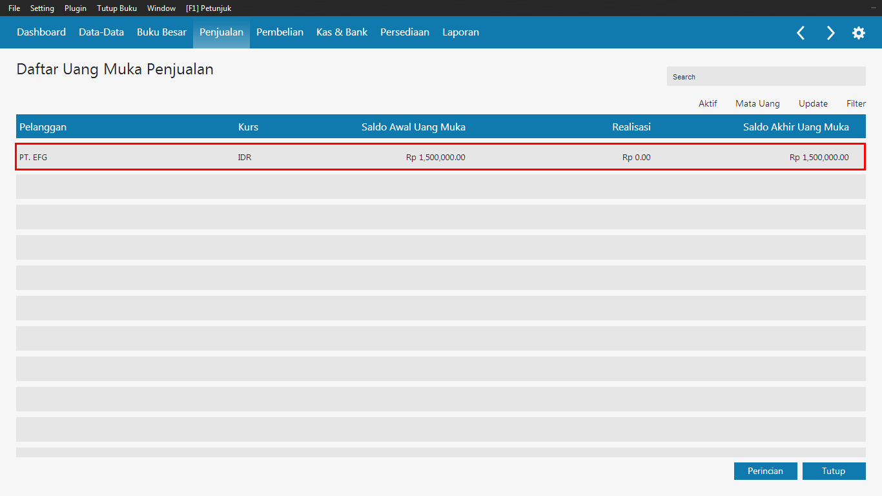The image size is (882, 496).
Task: Click the Perincian button
Action: pyautogui.click(x=766, y=471)
